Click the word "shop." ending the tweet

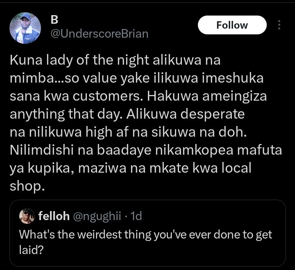tap(26, 186)
